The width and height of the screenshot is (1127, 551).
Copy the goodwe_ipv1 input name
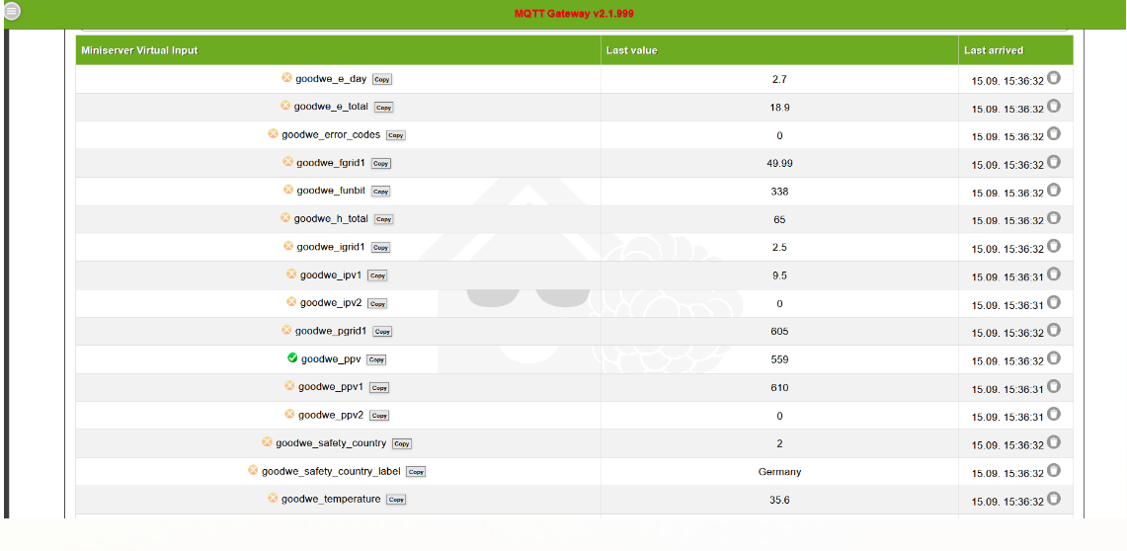click(377, 275)
